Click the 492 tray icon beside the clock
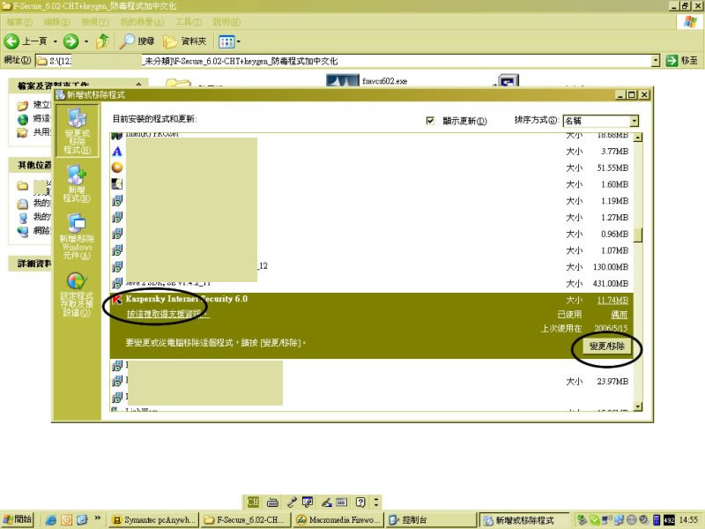The height and width of the screenshot is (529, 705). [x=669, y=520]
